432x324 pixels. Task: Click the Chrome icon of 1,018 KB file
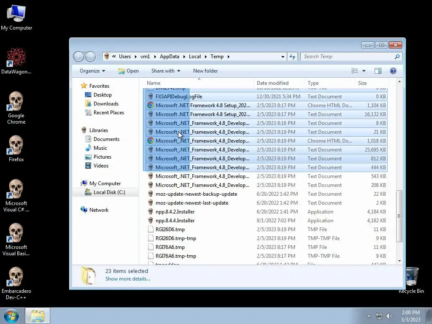coord(151,141)
